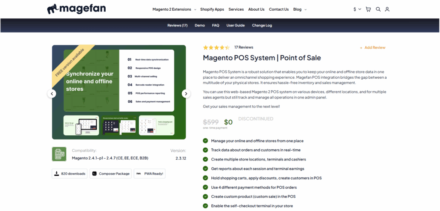Click the $0 price
Screen dimensions: 440x211
coord(229,122)
